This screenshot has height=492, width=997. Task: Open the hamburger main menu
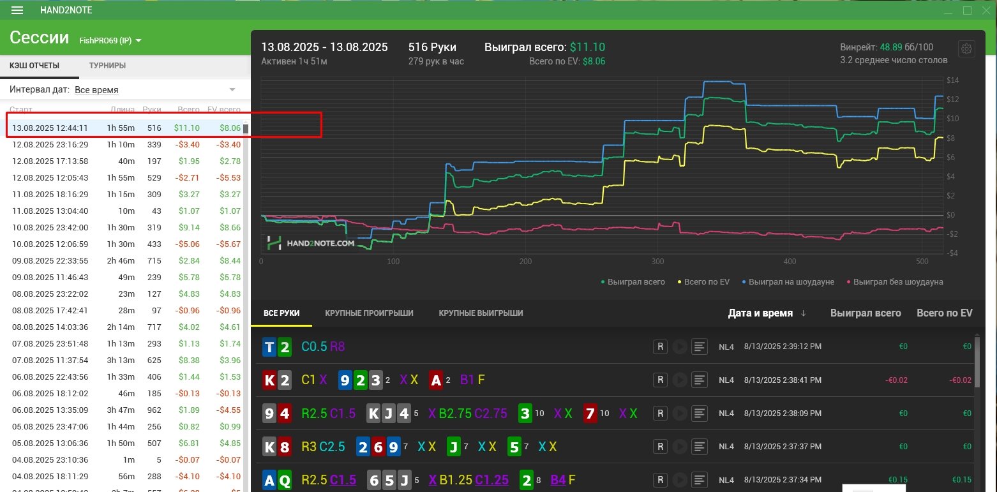coord(17,10)
